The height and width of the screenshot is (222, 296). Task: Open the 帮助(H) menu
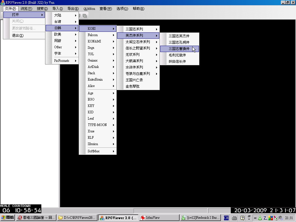pos(138,9)
